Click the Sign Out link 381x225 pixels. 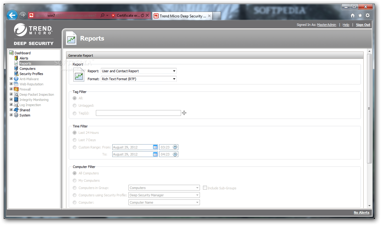pos(363,25)
